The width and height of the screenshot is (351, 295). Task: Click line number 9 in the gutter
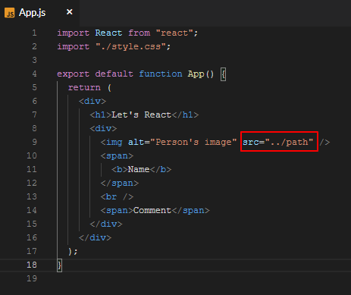(34, 142)
